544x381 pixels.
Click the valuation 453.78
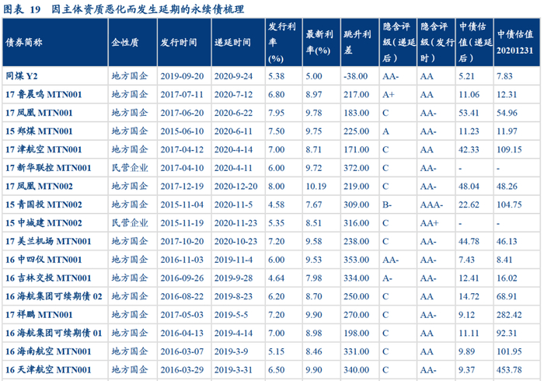[x=509, y=370]
